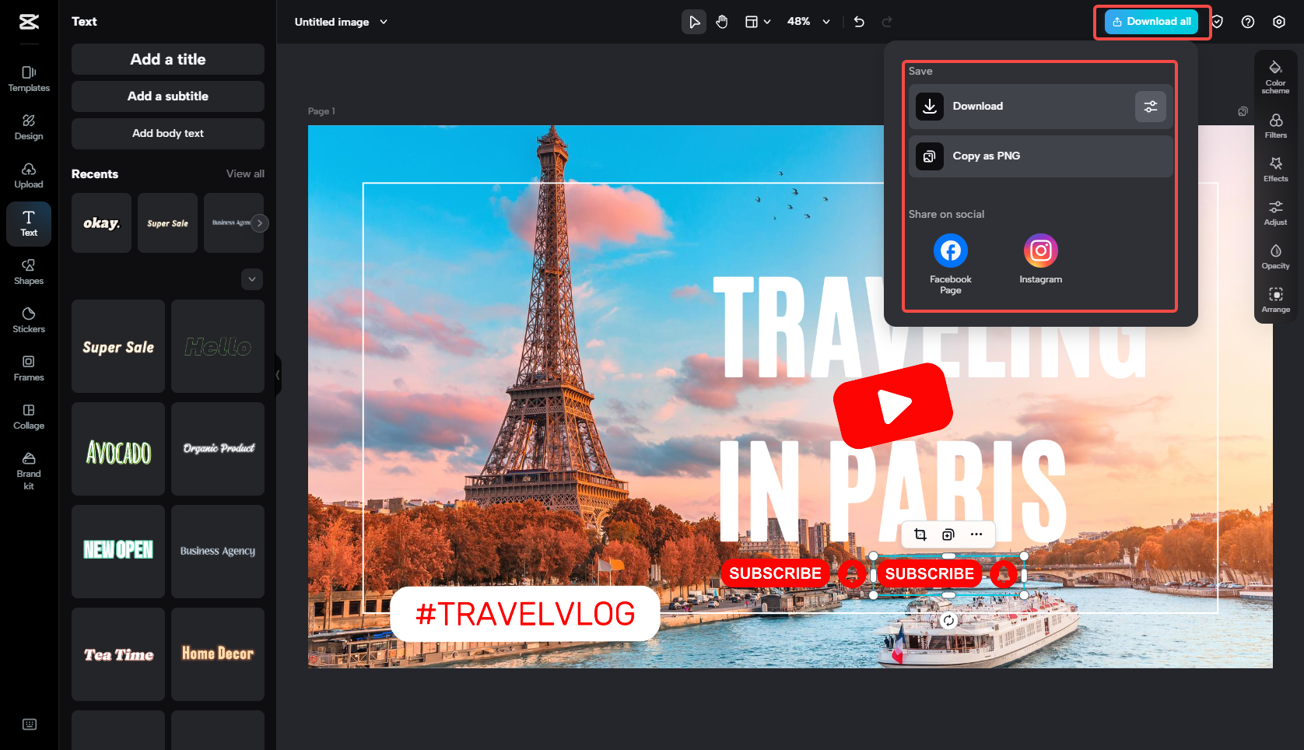Open the 48% zoom dropdown
This screenshot has height=750, width=1304.
tap(808, 22)
